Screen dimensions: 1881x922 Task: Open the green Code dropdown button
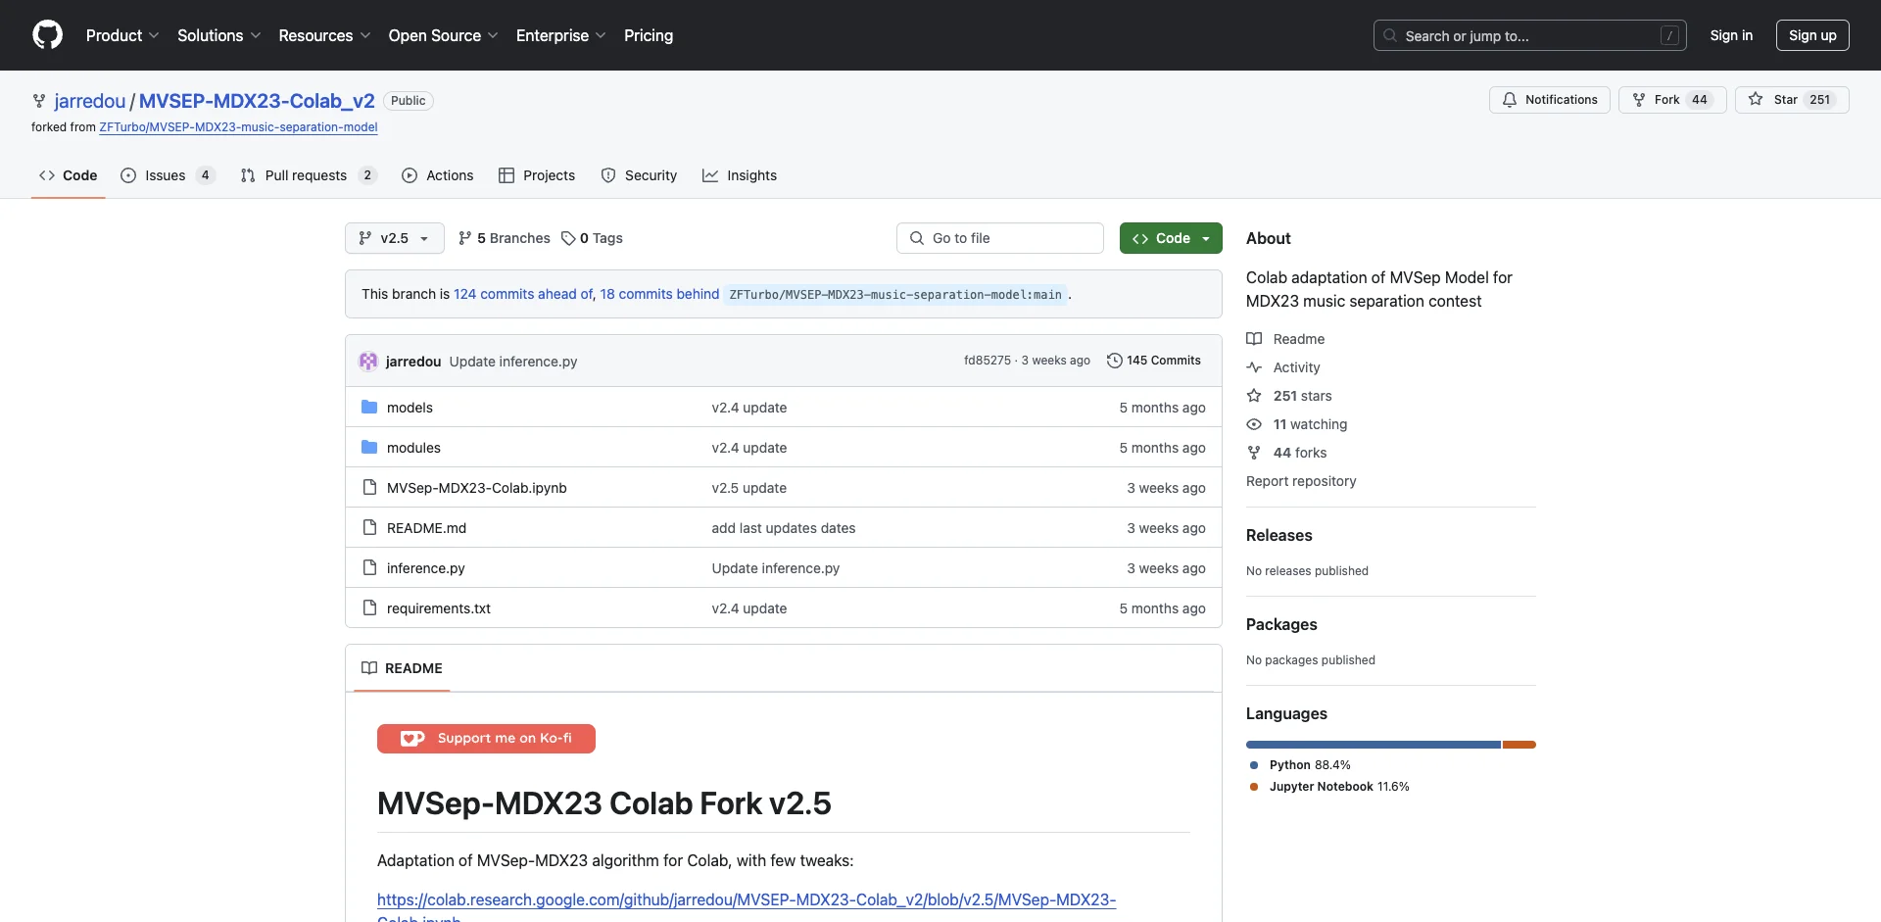1171,238
